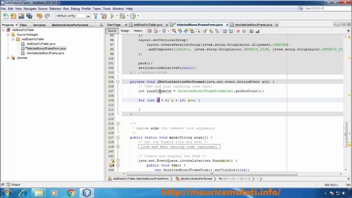Click the Toggle Rectangular Selection icon

pos(198,31)
